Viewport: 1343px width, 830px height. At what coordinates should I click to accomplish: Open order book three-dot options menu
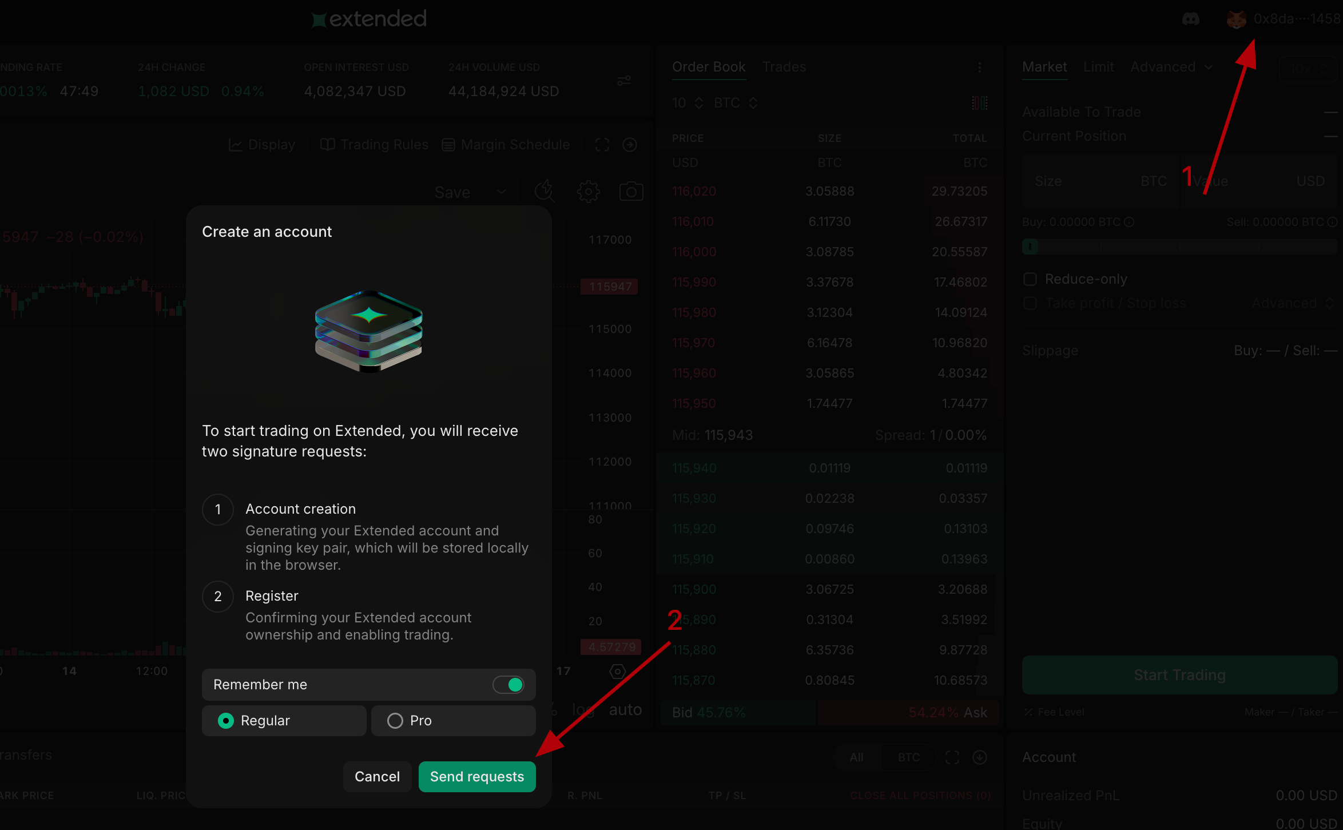(x=979, y=67)
